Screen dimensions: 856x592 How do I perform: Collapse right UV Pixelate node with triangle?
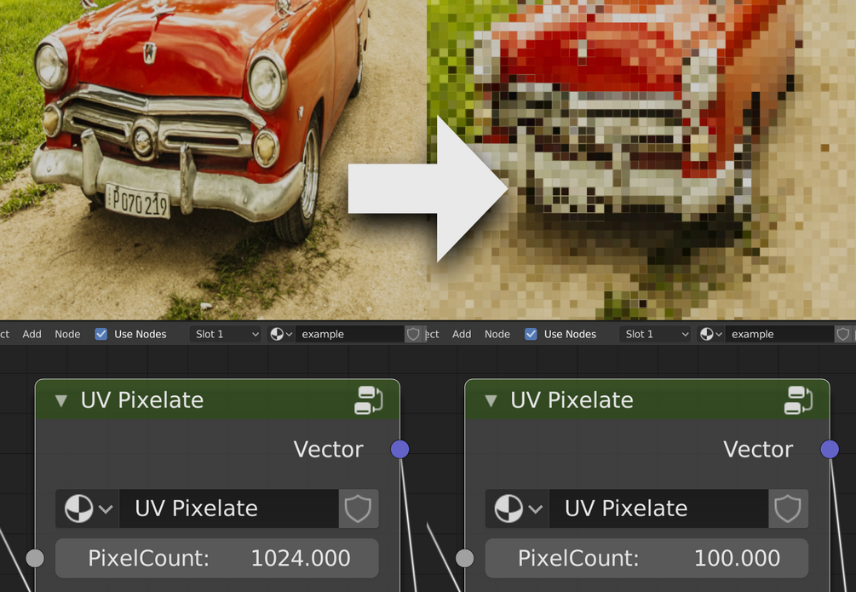pyautogui.click(x=491, y=401)
